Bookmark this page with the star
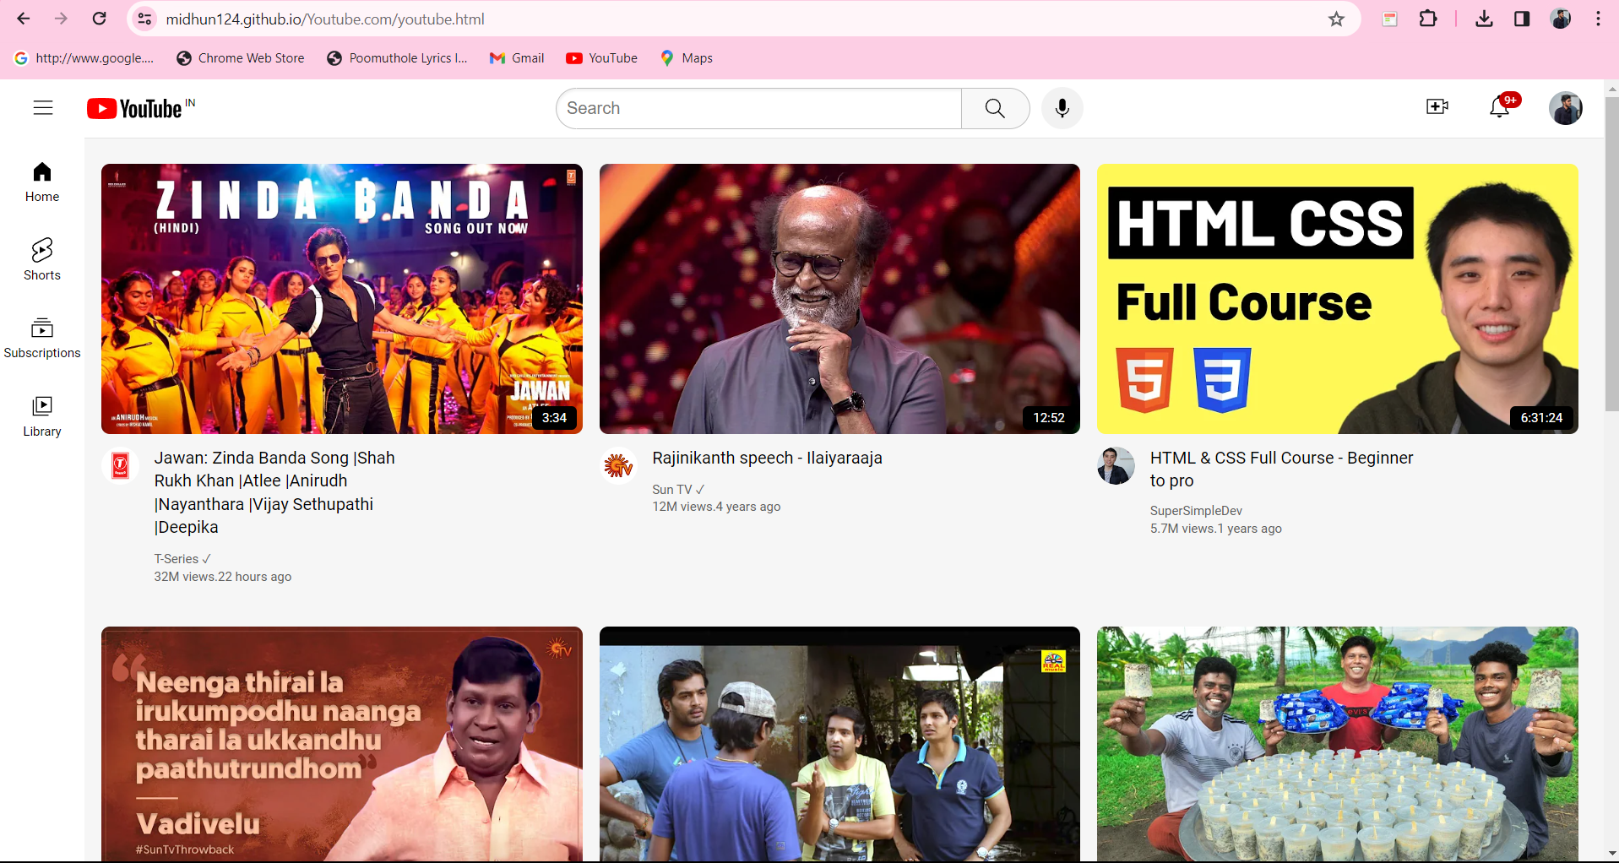 coord(1336,19)
